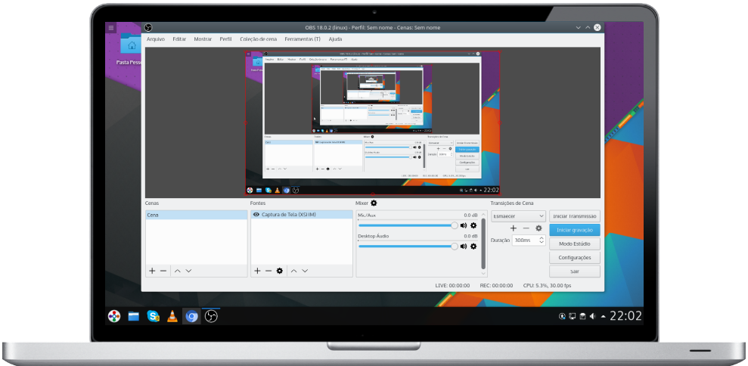Open the Pasta Pessoal desktop folder
The height and width of the screenshot is (366, 748).
pyautogui.click(x=130, y=48)
